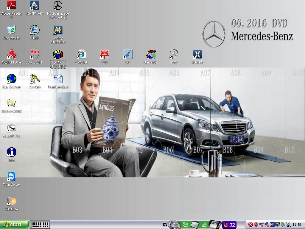The image size is (305, 229).
Task: Click the Windows start button
Action: coord(14,225)
